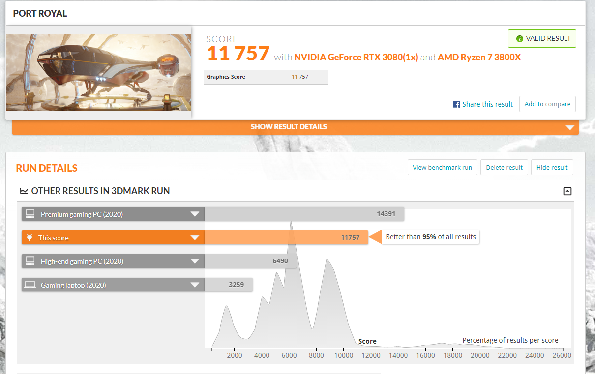
Task: Click the monitor icon for Premium gaming PC
Action: pyautogui.click(x=30, y=214)
